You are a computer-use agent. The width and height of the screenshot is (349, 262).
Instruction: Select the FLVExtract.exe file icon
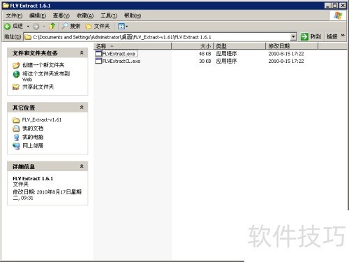98,54
